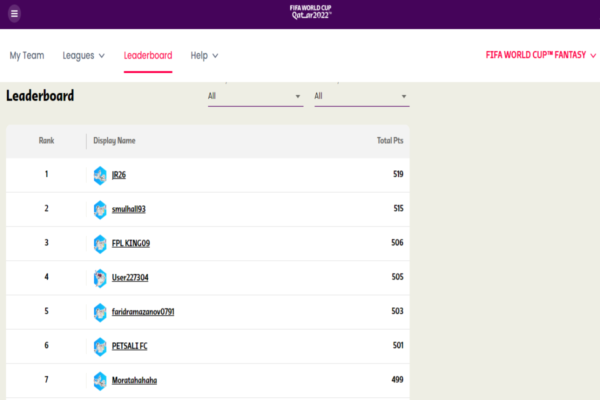Expand the Help menu
600x400 pixels.
click(x=204, y=55)
